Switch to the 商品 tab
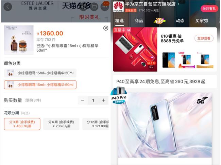Screen dimensions: 221x165 click(139, 21)
